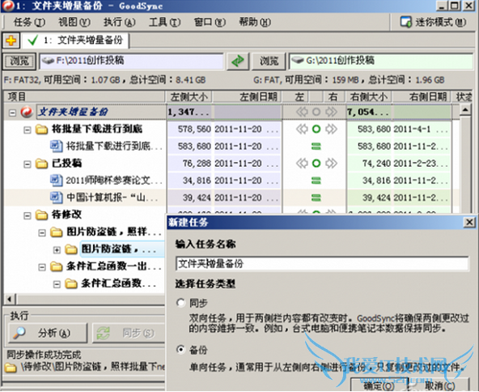
Task: Click the document icon of 2011师陶杯参赛论文
Action: [56, 181]
